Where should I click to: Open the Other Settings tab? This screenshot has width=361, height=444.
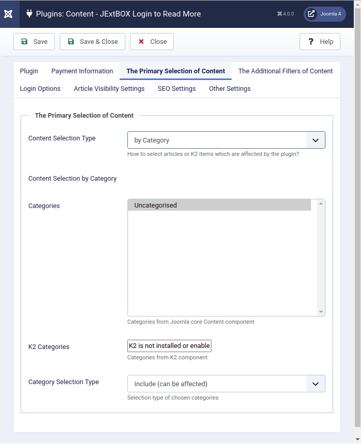pyautogui.click(x=229, y=89)
